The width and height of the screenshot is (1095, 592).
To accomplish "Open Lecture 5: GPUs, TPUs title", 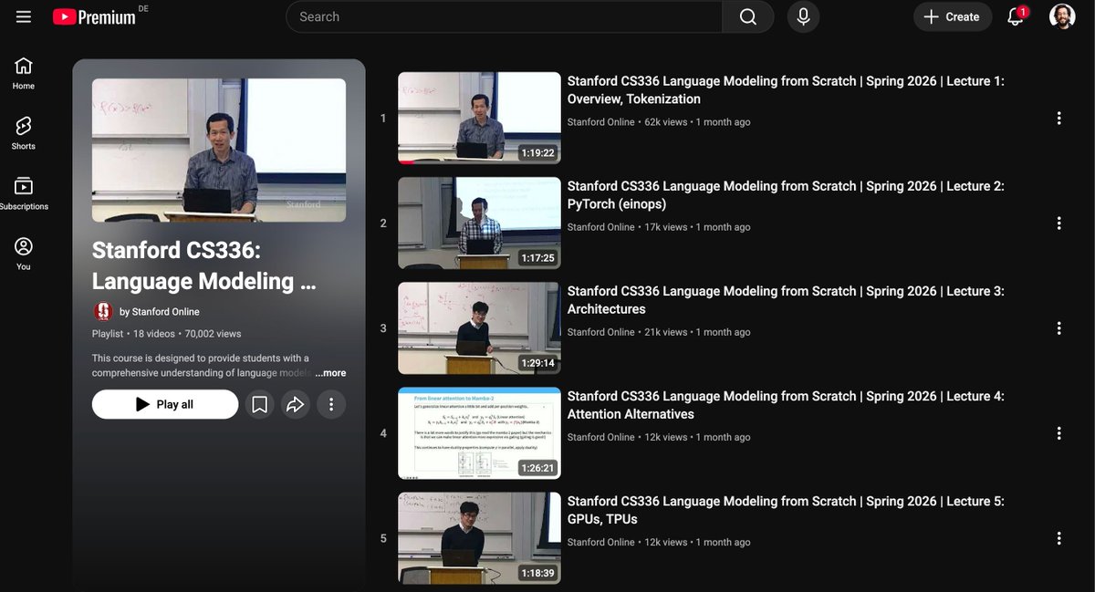I will tap(786, 510).
